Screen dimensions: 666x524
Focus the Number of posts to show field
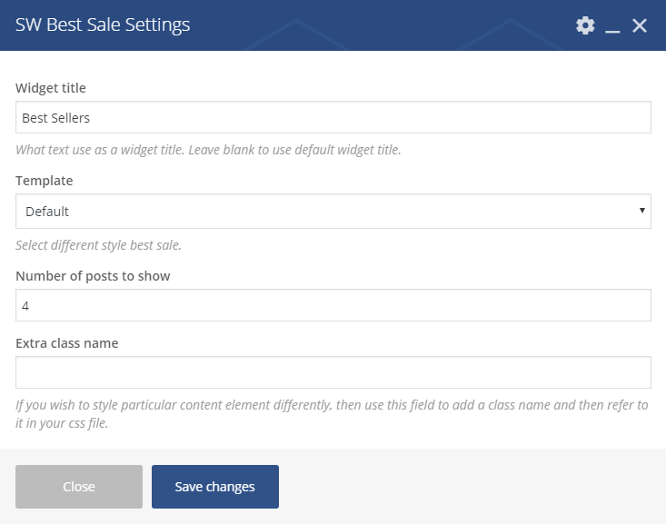(x=333, y=305)
